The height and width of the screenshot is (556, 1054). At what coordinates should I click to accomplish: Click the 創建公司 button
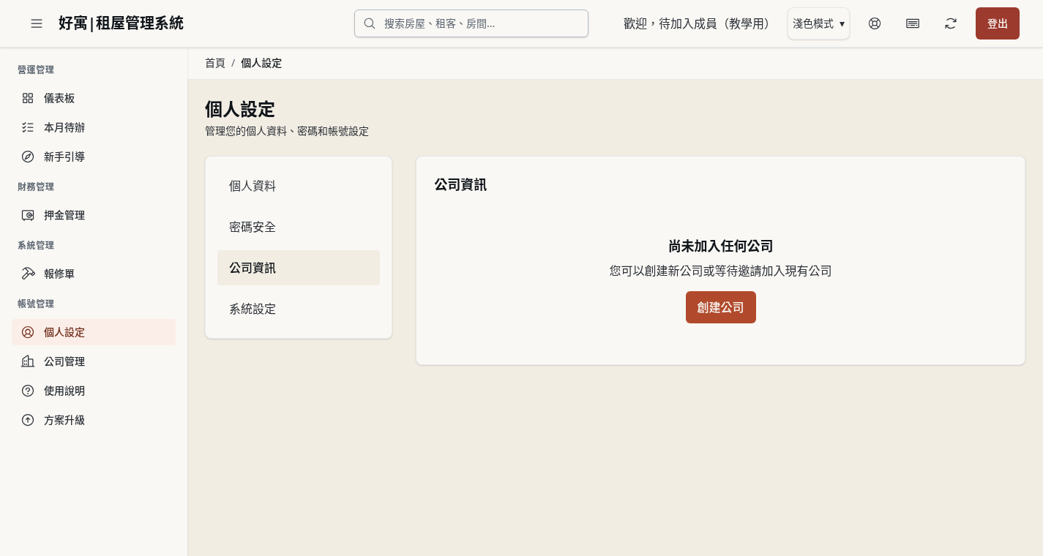[x=721, y=307]
